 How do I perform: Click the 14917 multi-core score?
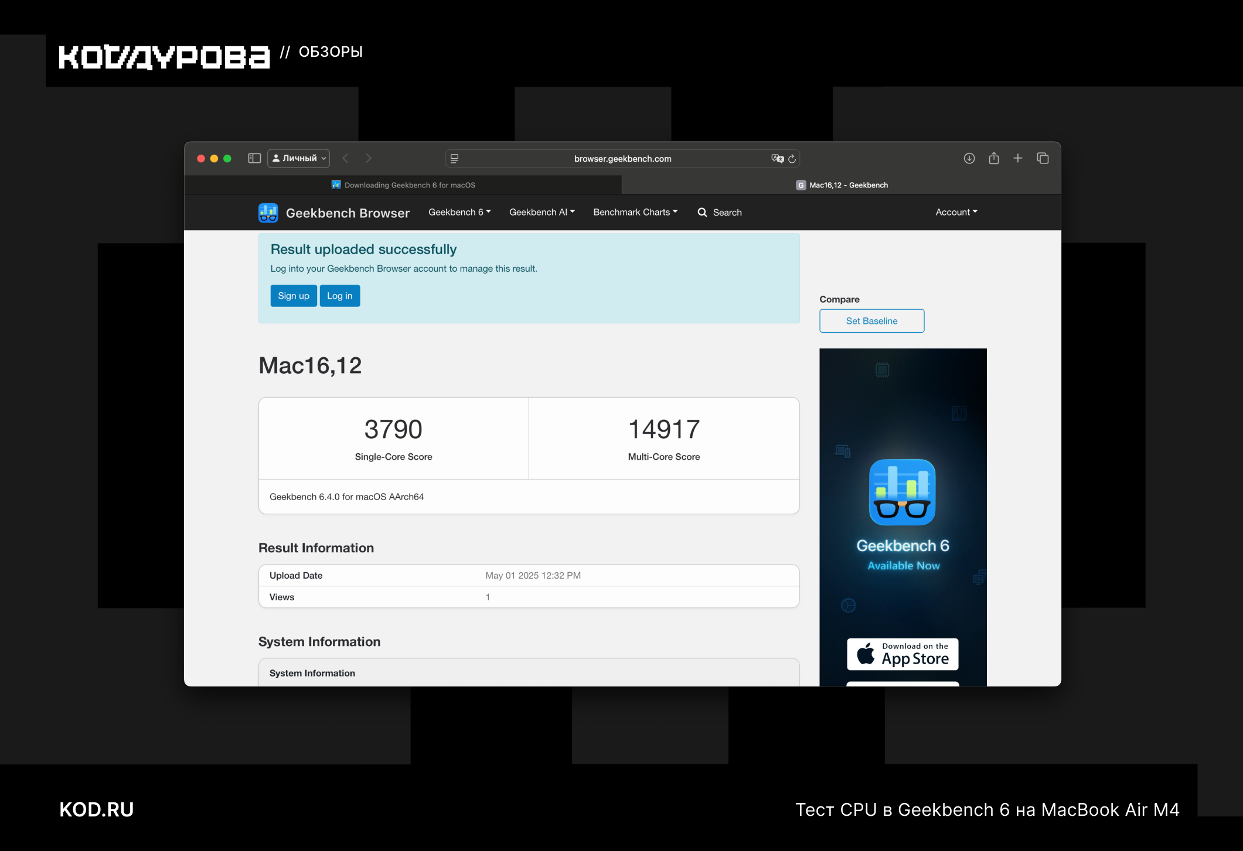coord(664,429)
